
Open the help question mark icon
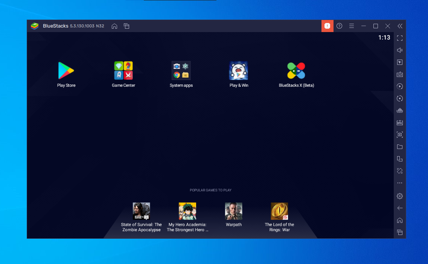(x=339, y=26)
